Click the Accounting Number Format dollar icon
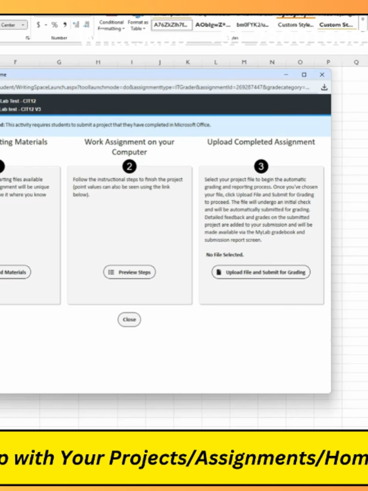The height and width of the screenshot is (491, 368). (39, 25)
